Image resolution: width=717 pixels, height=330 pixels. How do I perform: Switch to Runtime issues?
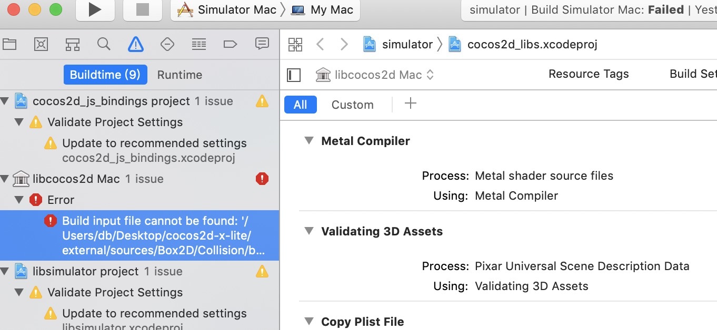180,75
